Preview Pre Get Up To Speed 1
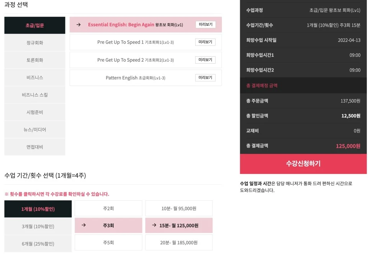This screenshot has height=257, width=370. [x=205, y=42]
